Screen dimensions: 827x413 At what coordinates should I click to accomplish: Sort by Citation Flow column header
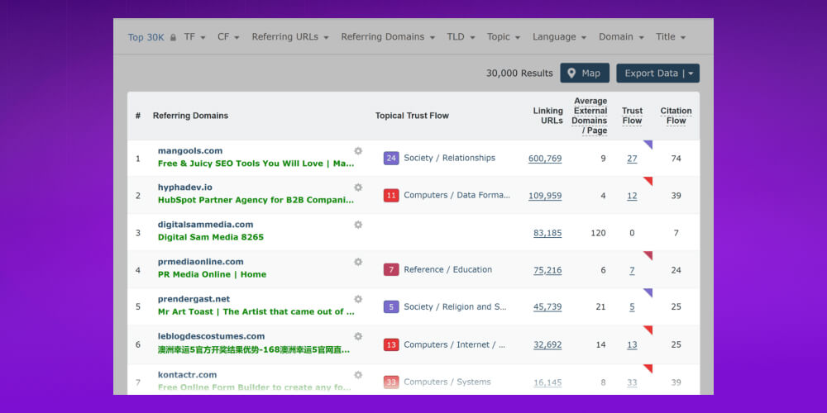click(676, 116)
